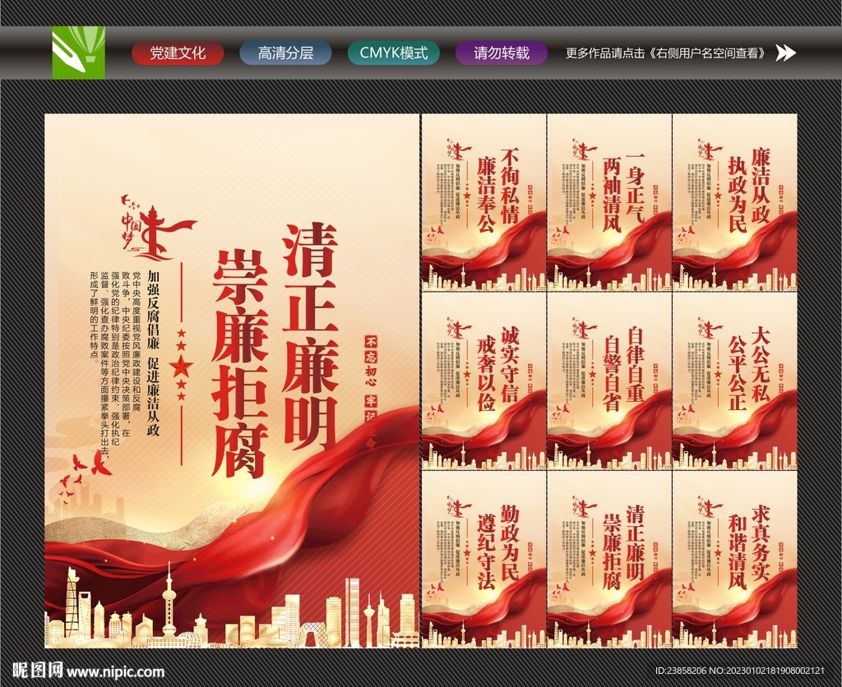Open the 大公无私 公平公正 poster thumbnail
This screenshot has width=842, height=687.
point(734,381)
